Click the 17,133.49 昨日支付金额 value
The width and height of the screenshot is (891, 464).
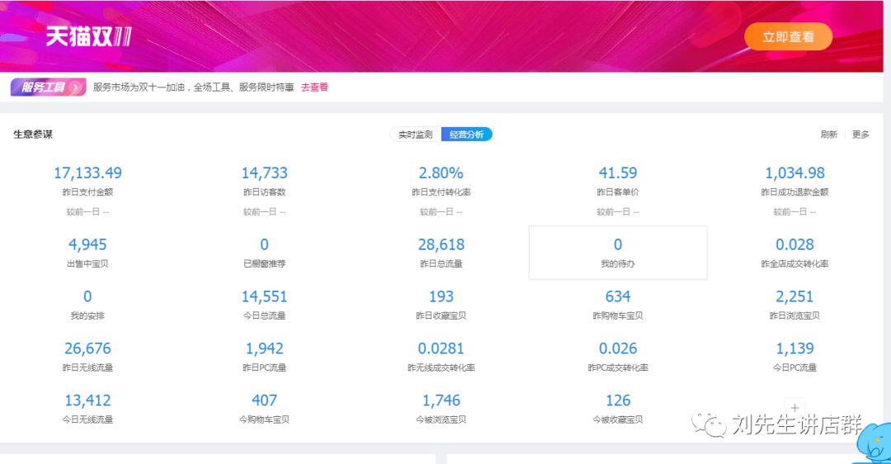point(87,173)
